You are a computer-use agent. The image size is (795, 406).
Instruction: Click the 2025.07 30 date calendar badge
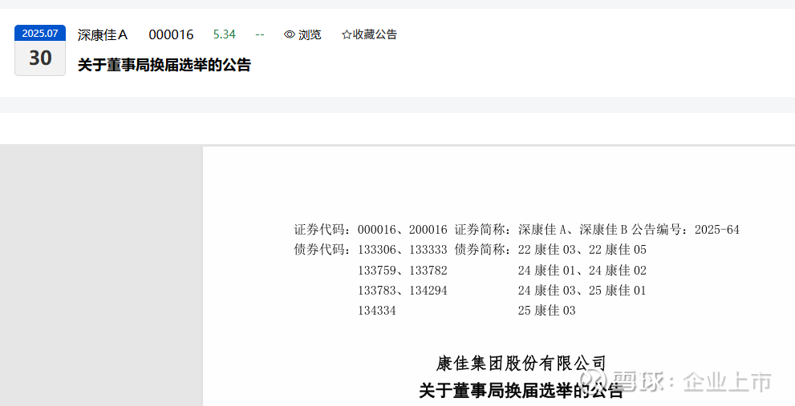click(x=40, y=50)
